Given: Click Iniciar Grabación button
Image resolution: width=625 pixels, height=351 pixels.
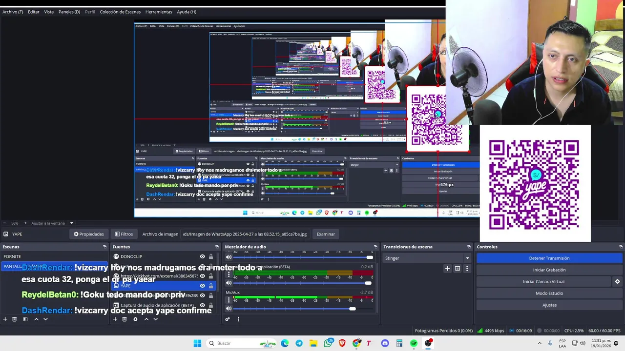Looking at the screenshot, I should (549, 270).
